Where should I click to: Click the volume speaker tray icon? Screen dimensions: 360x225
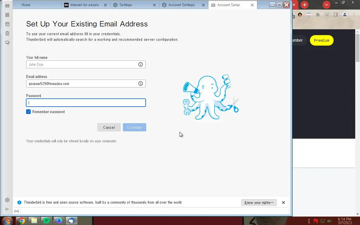[x=329, y=221]
